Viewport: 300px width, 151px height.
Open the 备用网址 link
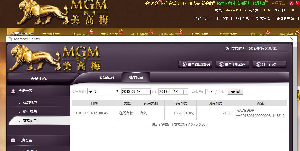(244, 3)
